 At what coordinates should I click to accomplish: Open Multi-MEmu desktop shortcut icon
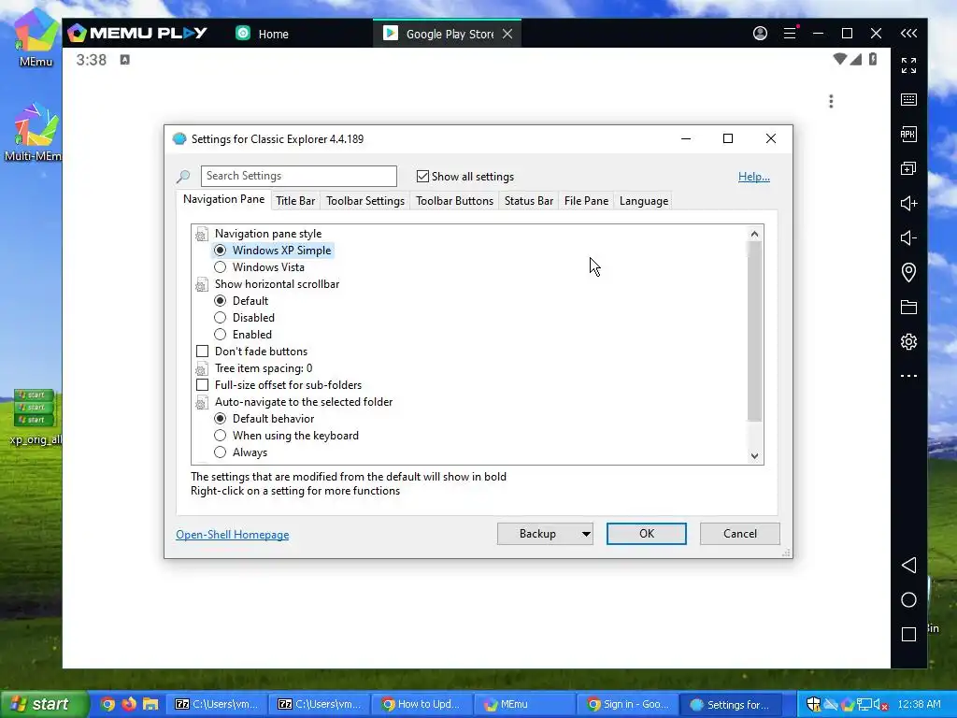(34, 133)
